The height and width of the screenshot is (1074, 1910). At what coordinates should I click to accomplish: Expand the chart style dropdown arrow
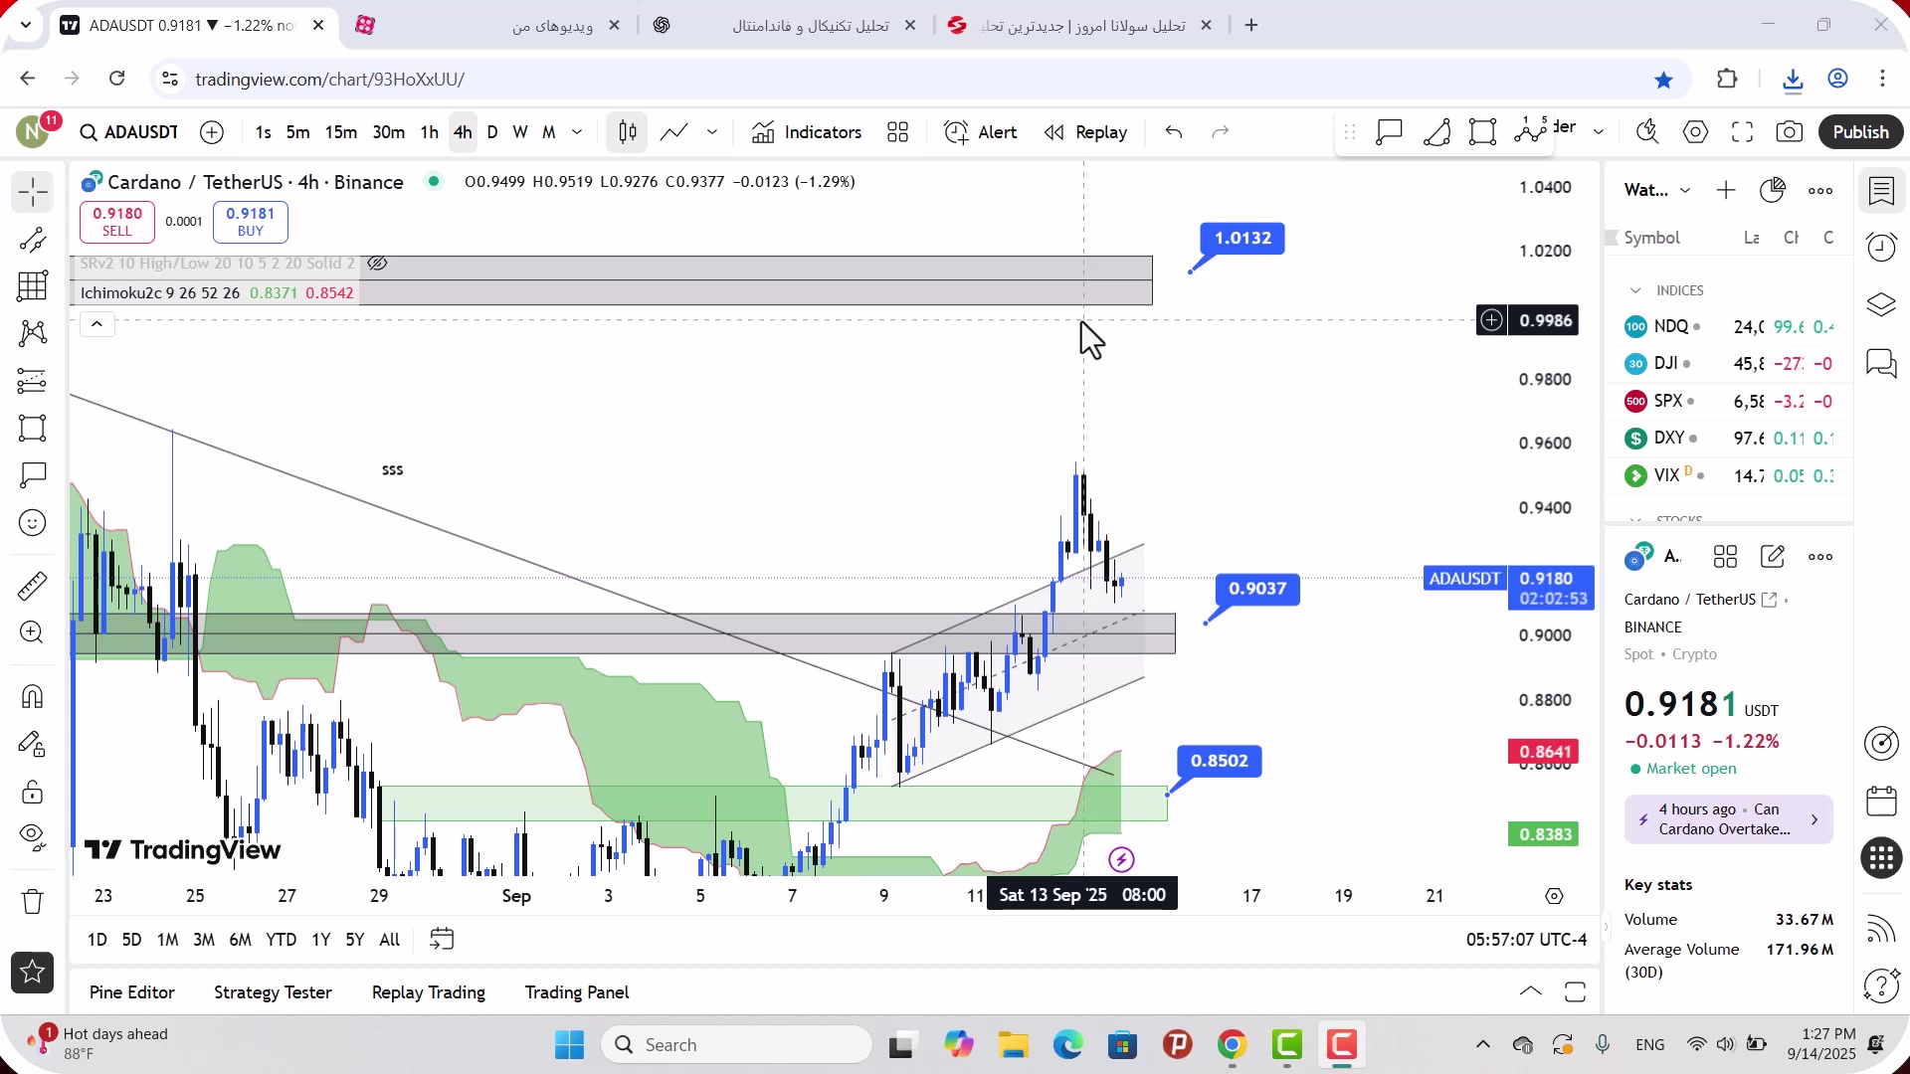click(x=712, y=132)
